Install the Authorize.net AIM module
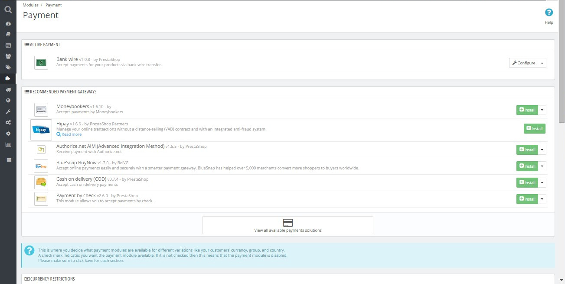Image resolution: width=565 pixels, height=284 pixels. tap(527, 150)
